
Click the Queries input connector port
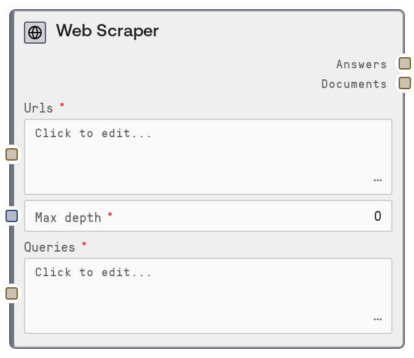pos(12,293)
